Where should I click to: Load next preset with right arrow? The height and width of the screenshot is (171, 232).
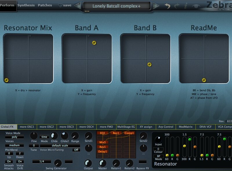click(156, 5)
